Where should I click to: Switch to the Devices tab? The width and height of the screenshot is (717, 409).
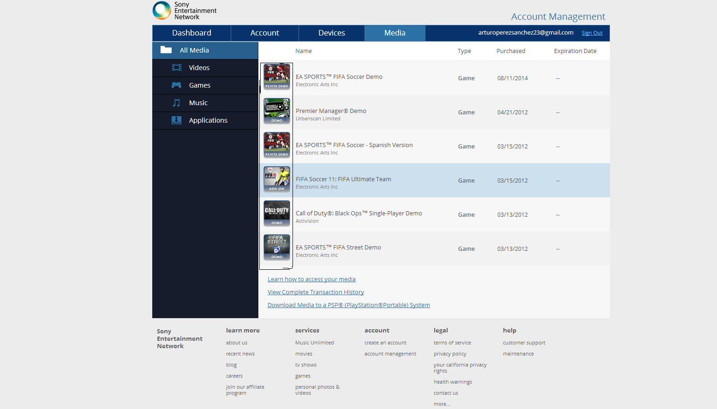coord(332,33)
